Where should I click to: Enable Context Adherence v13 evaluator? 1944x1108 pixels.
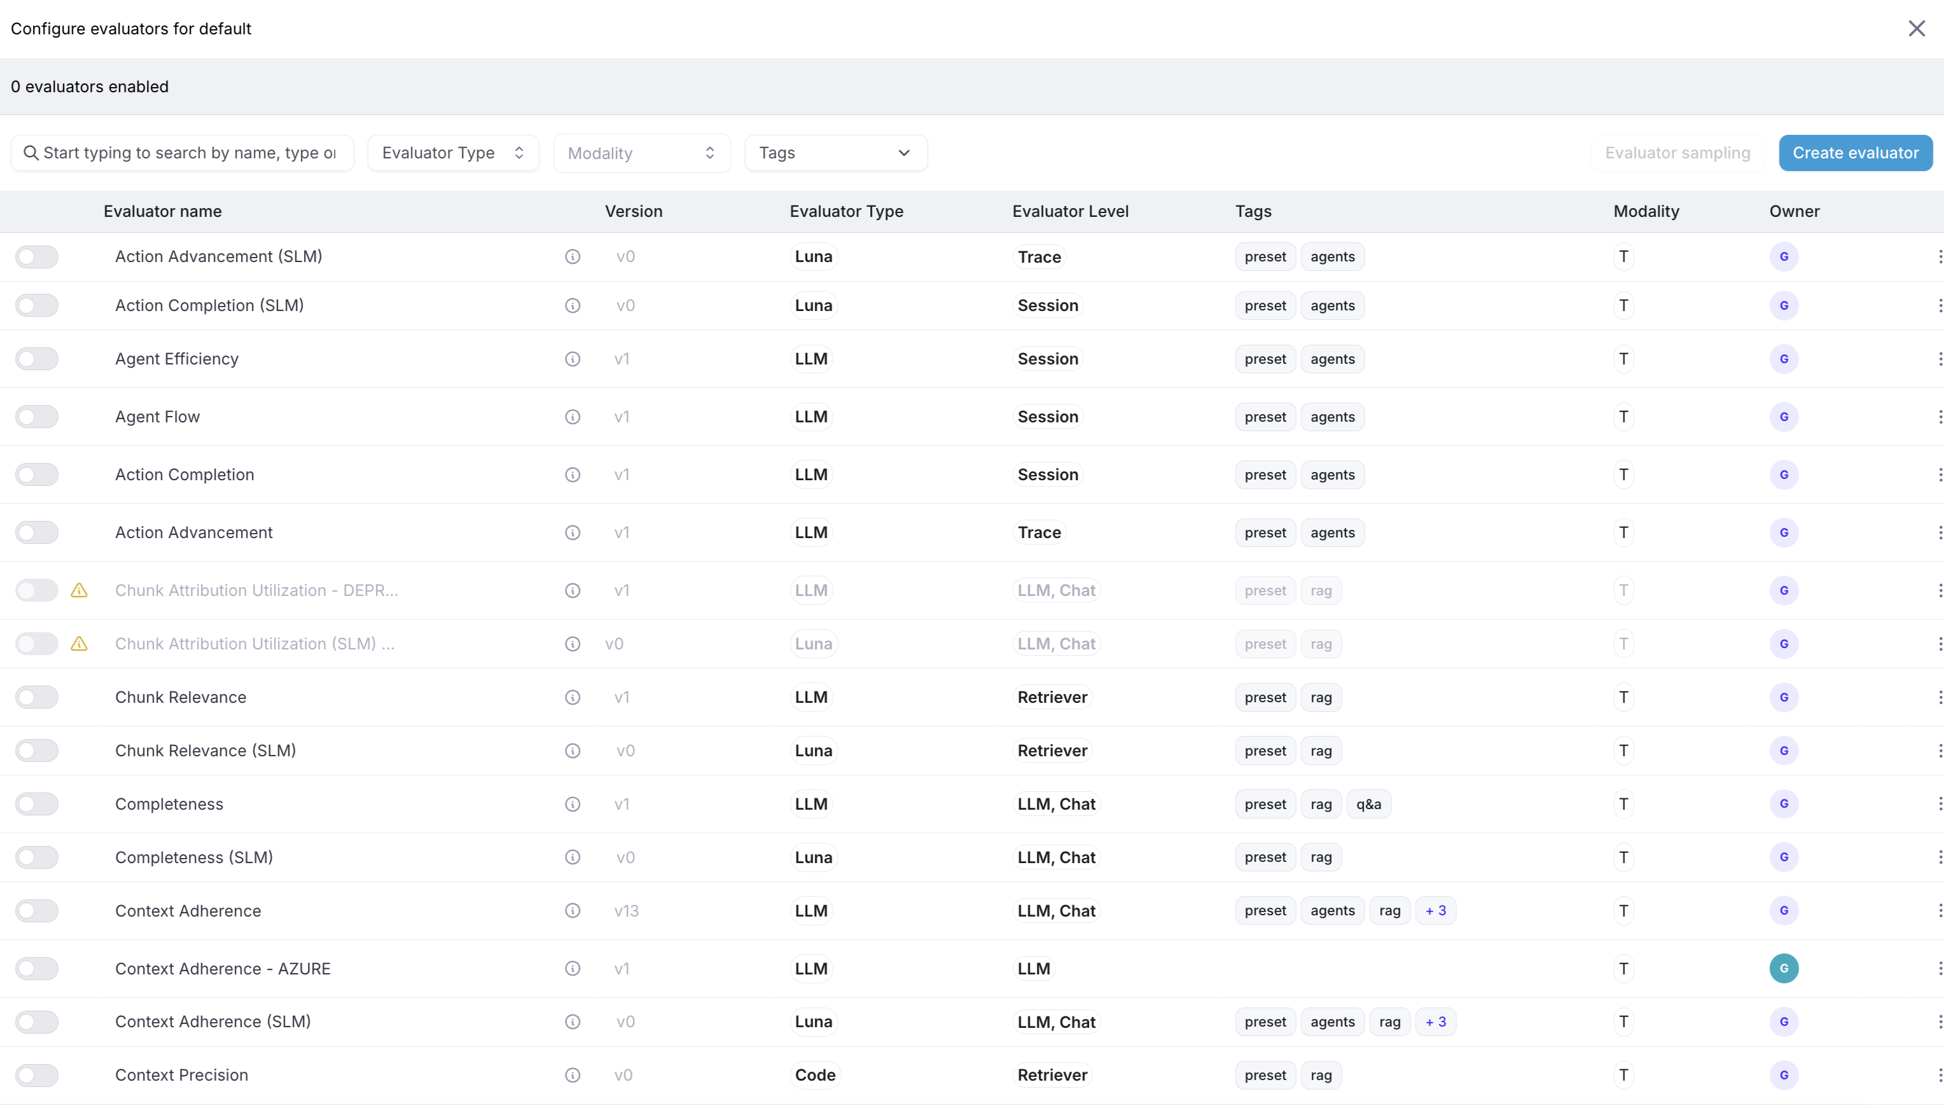pos(36,910)
